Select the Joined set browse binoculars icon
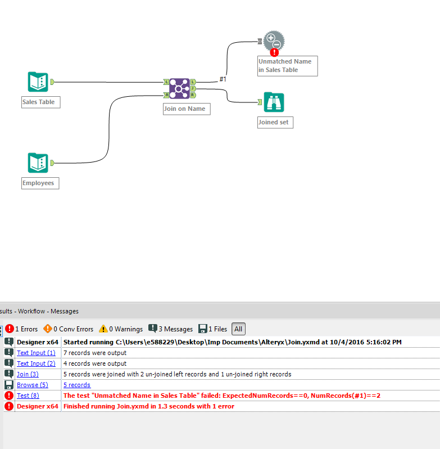The width and height of the screenshot is (440, 449). (274, 102)
